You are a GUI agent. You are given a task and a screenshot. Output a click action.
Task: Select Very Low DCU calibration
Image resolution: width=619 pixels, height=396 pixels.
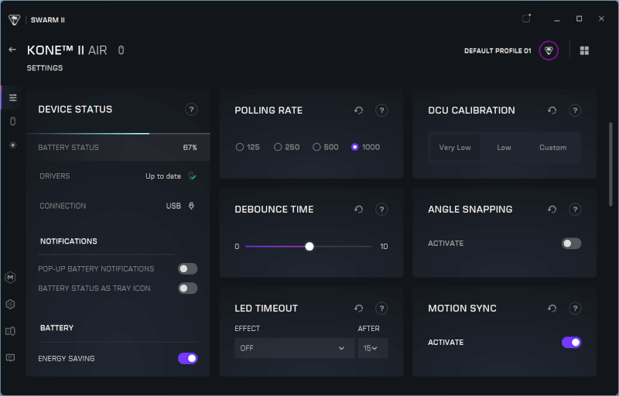(x=455, y=148)
